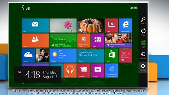The image size is (169, 95).
Task: Click the down arrow to show all apps
Action: click(x=23, y=83)
